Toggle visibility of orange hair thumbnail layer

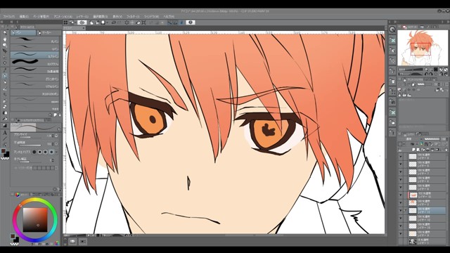tap(401, 203)
